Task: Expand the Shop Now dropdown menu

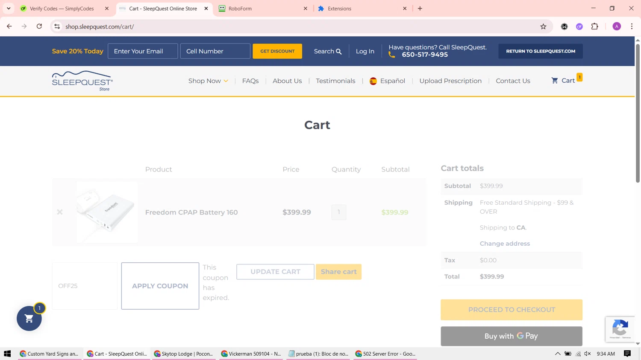Action: tap(208, 81)
